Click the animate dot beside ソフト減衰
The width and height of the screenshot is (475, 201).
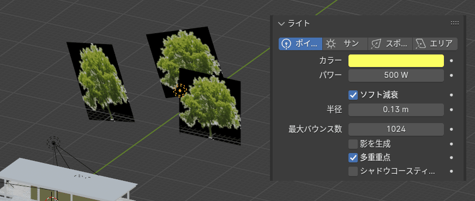[x=452, y=95]
